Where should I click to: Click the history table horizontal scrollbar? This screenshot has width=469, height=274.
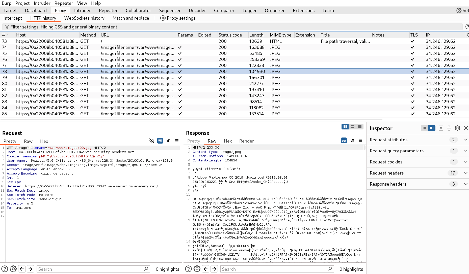coord(191,120)
